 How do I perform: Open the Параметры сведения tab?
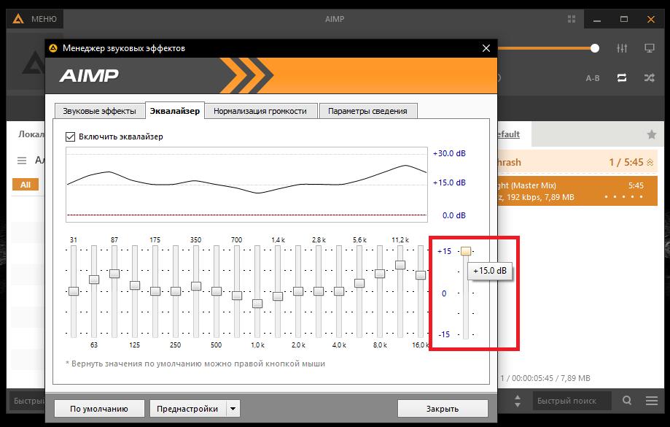(x=367, y=111)
